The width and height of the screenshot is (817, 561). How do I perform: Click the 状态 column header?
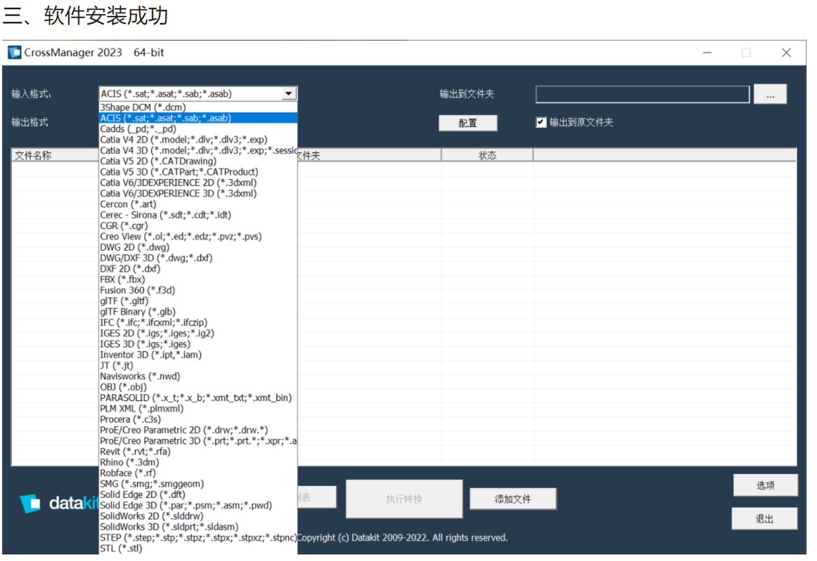tap(487, 154)
